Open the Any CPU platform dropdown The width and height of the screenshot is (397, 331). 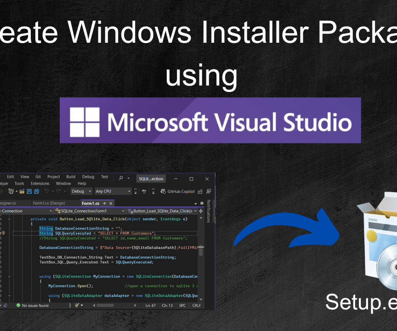pos(113,191)
